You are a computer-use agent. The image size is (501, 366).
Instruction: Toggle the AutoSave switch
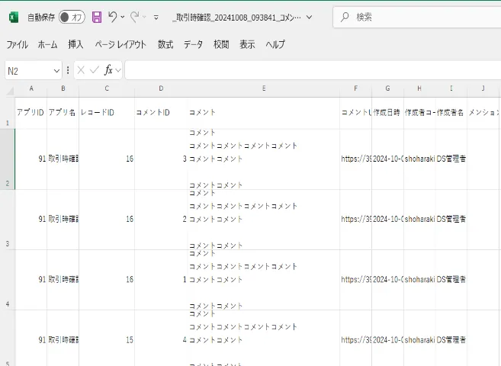[x=72, y=18]
